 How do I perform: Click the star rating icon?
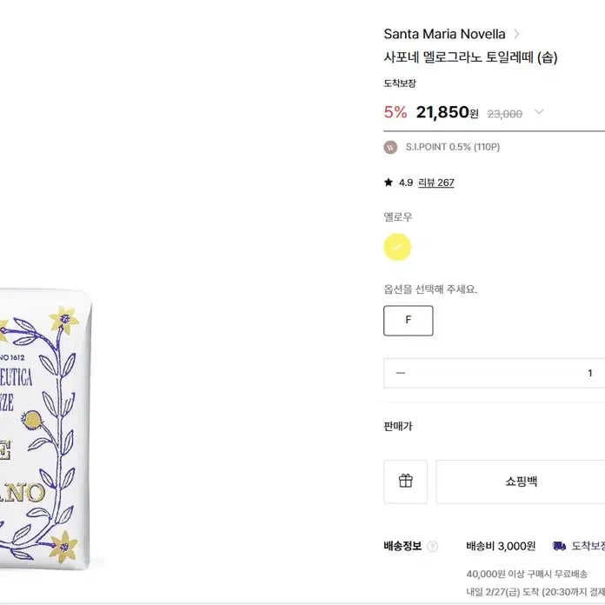click(389, 183)
